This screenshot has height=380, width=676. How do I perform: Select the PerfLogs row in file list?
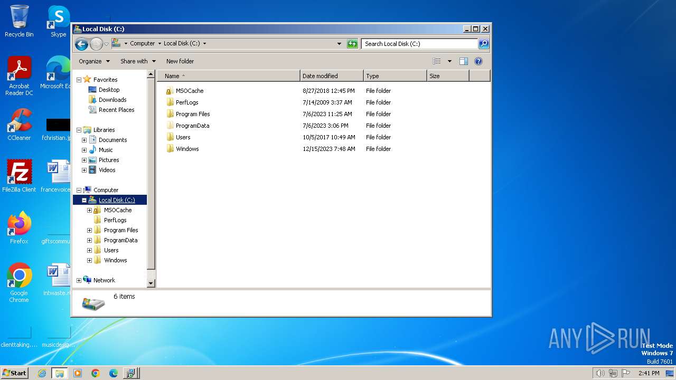click(187, 102)
